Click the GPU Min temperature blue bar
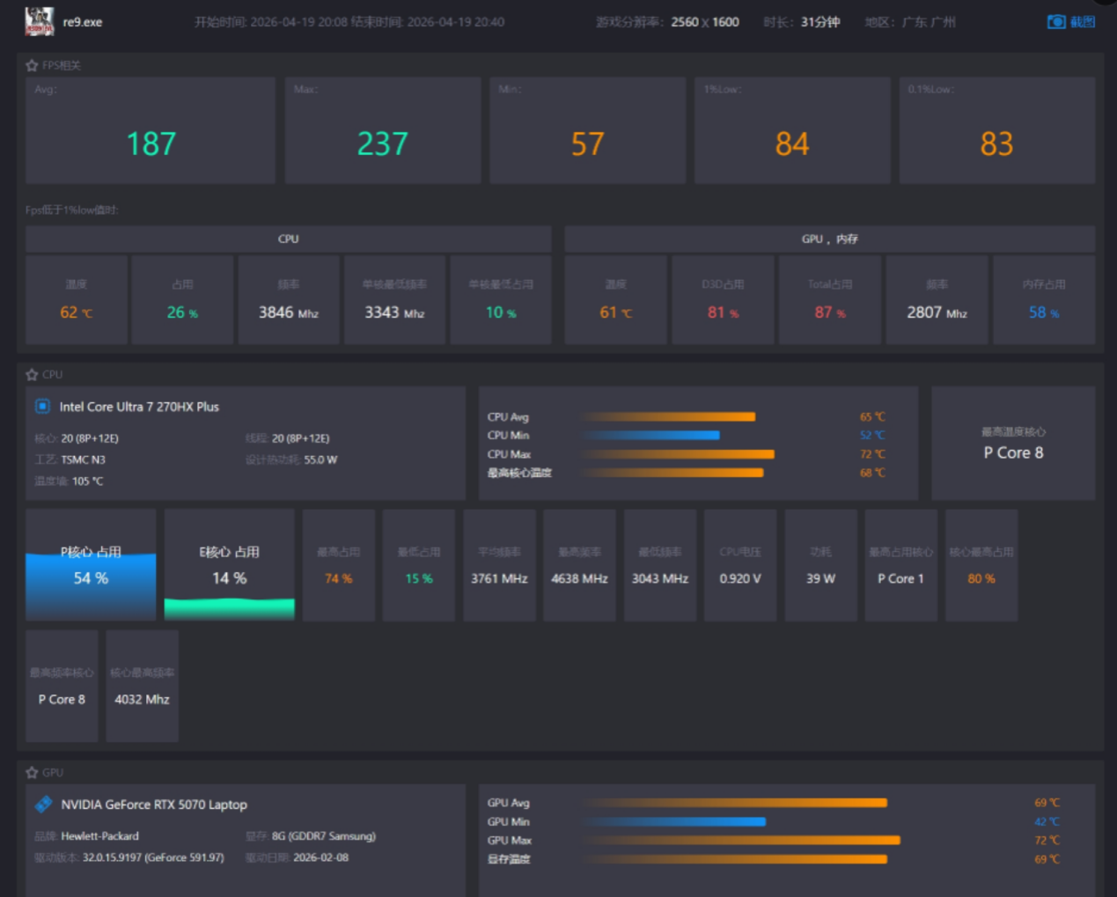Image resolution: width=1117 pixels, height=897 pixels. [673, 821]
